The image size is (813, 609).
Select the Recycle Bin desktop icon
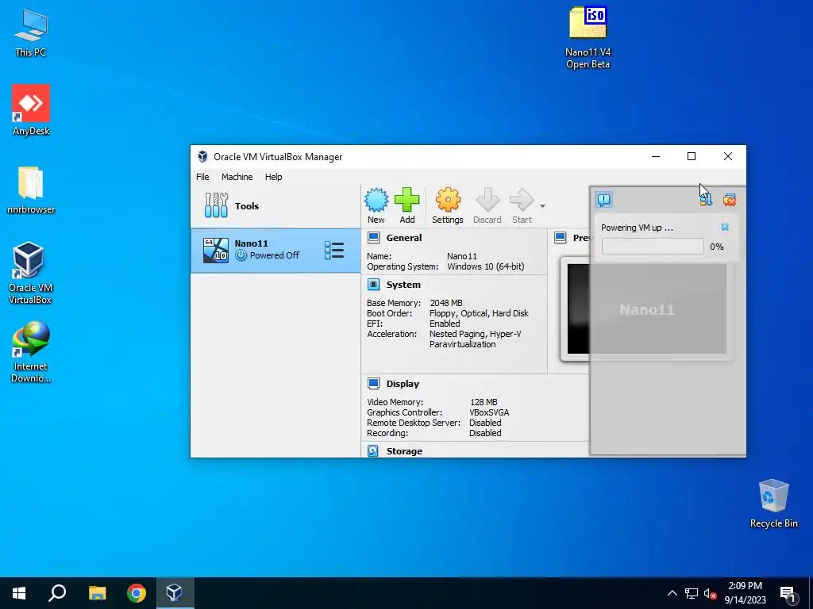pyautogui.click(x=773, y=504)
